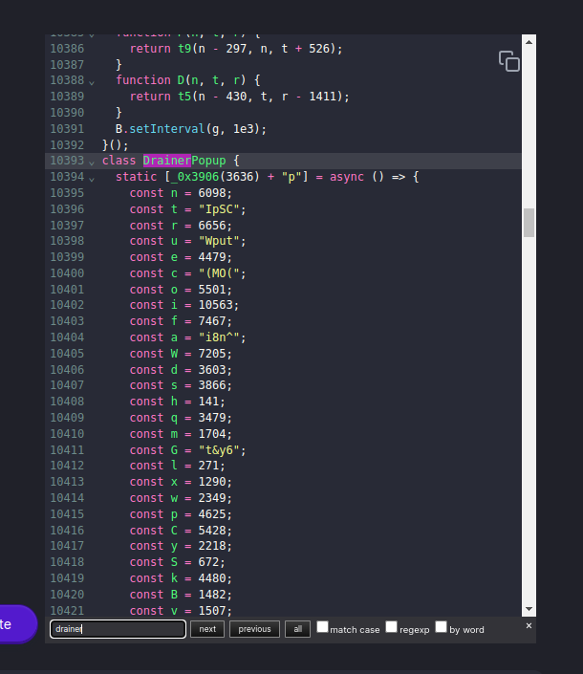Click value 5428 on line 10416
The image size is (583, 674).
point(212,531)
